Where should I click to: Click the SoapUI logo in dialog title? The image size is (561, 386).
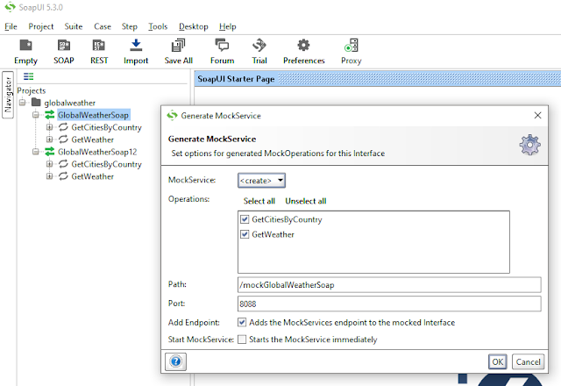point(172,115)
